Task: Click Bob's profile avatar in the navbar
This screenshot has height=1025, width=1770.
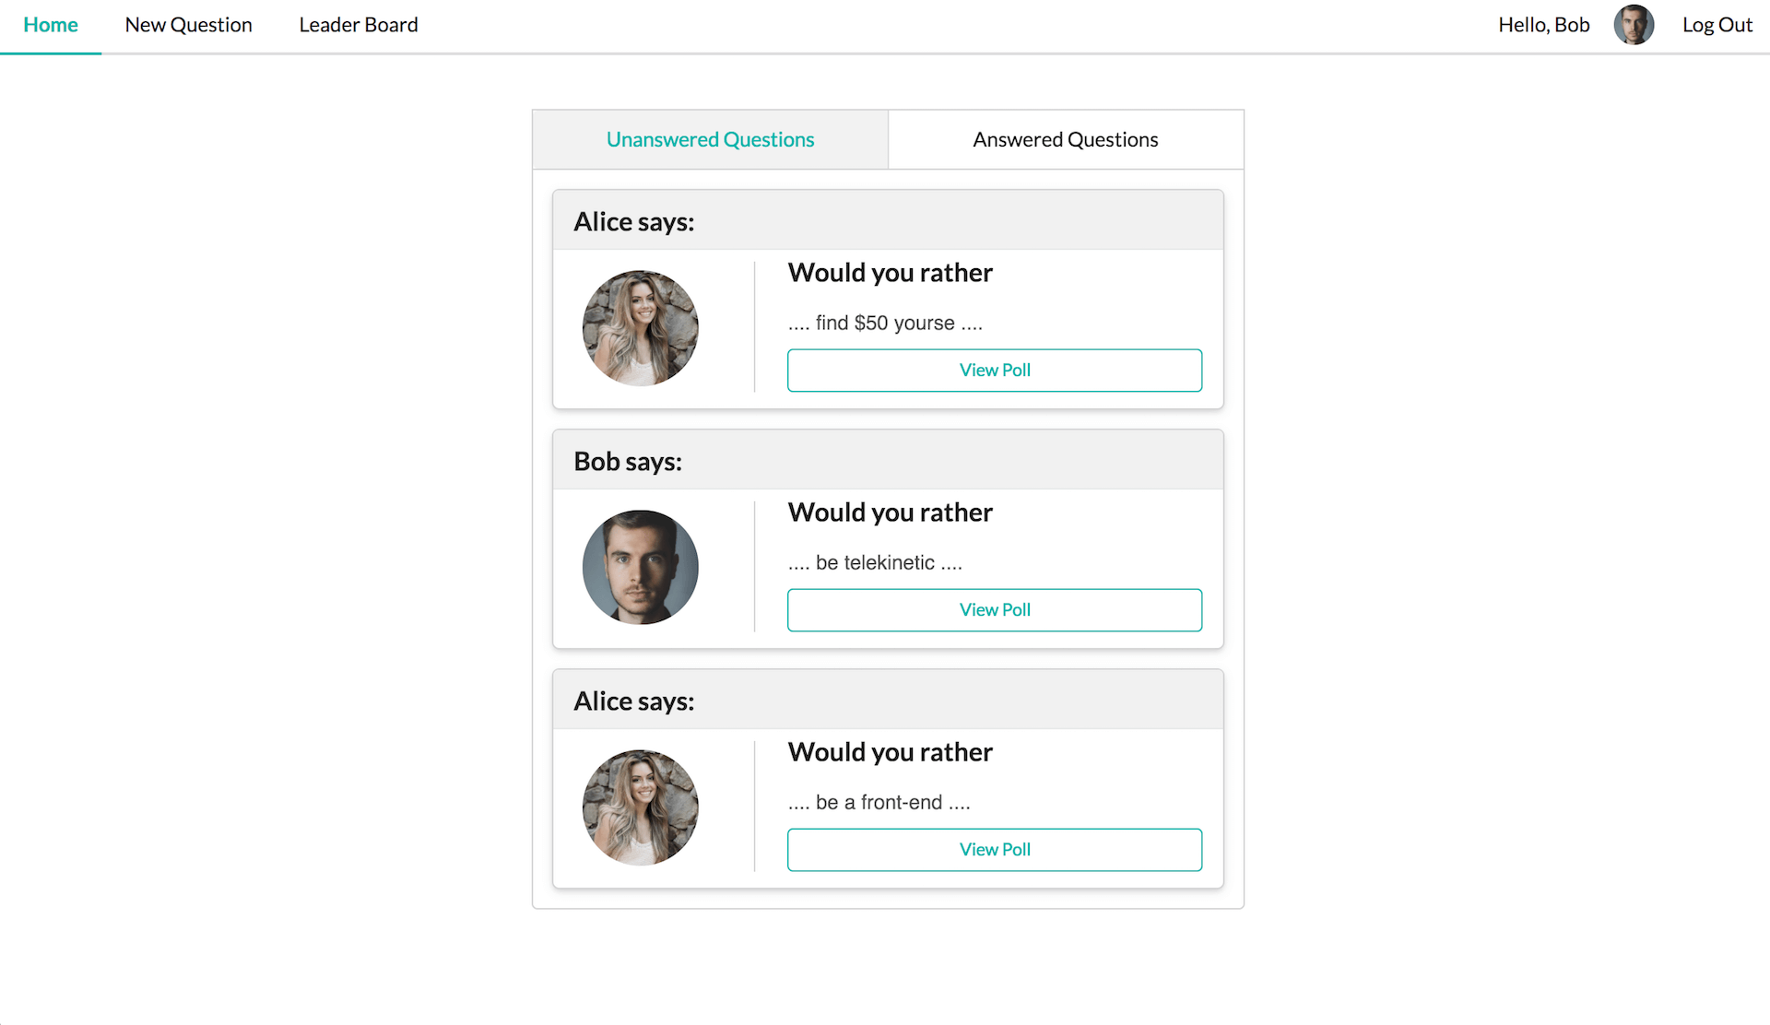Action: pos(1634,25)
